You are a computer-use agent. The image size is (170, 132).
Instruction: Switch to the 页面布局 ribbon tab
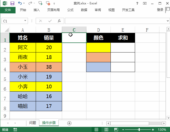coord(54,10)
